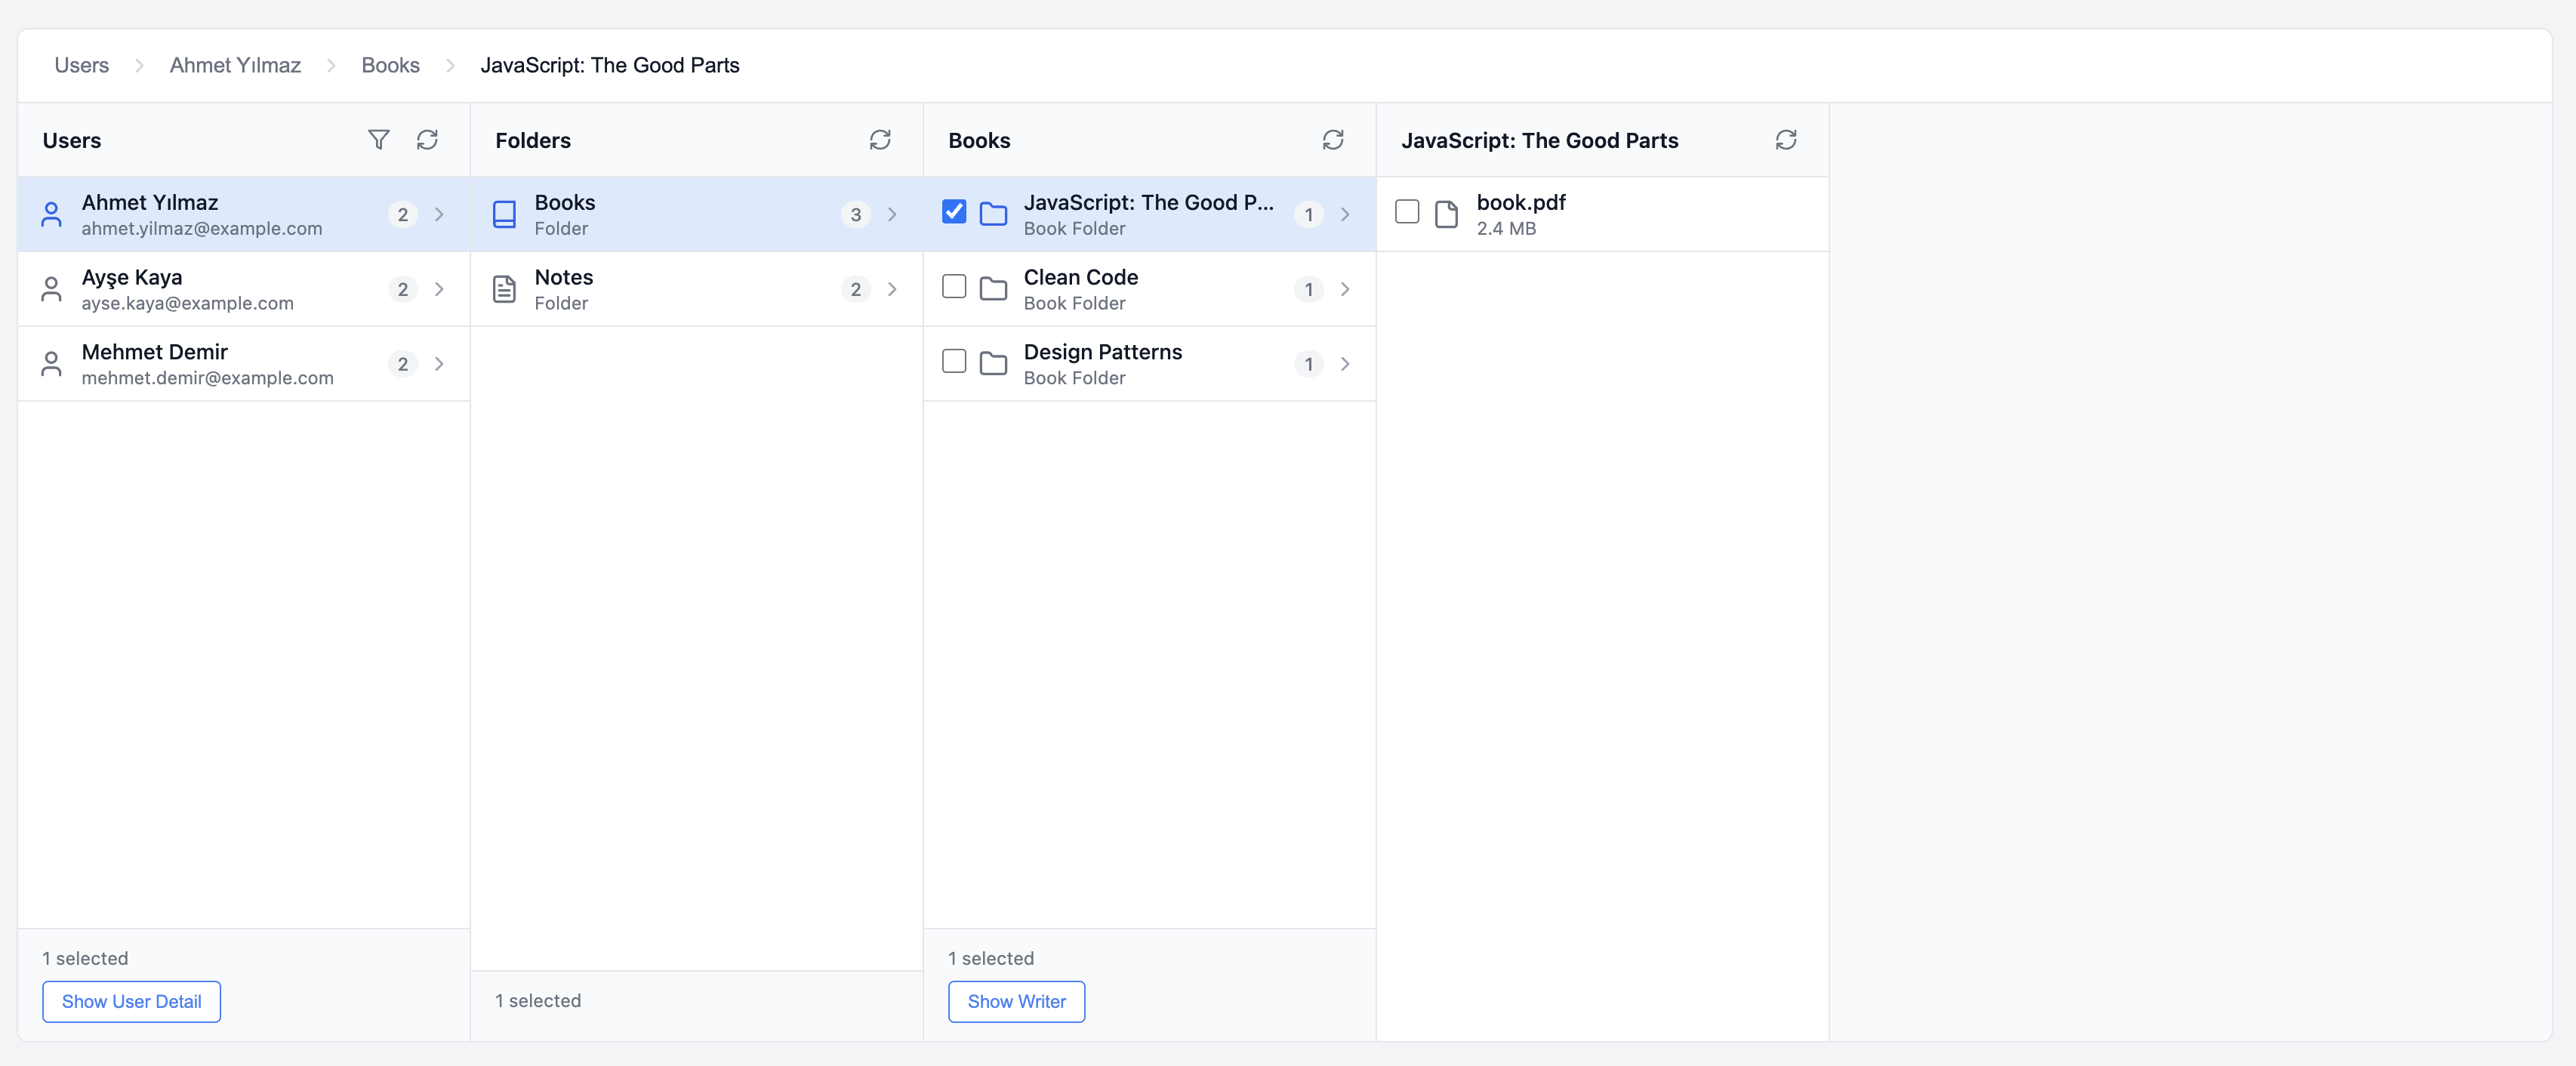Expand Ahmet Yılmaz row chevron
The width and height of the screenshot is (2576, 1066).
point(439,214)
